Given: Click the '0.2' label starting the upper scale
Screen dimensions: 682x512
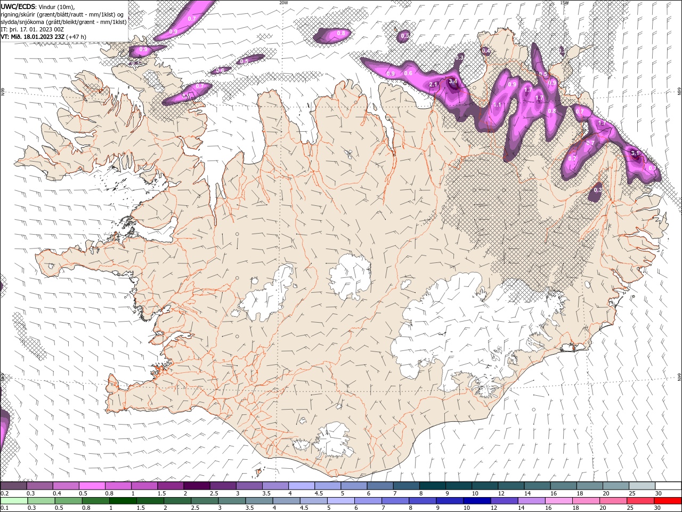Looking at the screenshot, I should point(4,493).
